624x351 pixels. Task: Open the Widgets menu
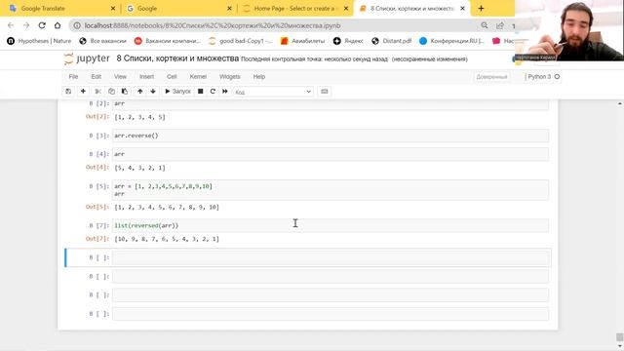tap(230, 77)
